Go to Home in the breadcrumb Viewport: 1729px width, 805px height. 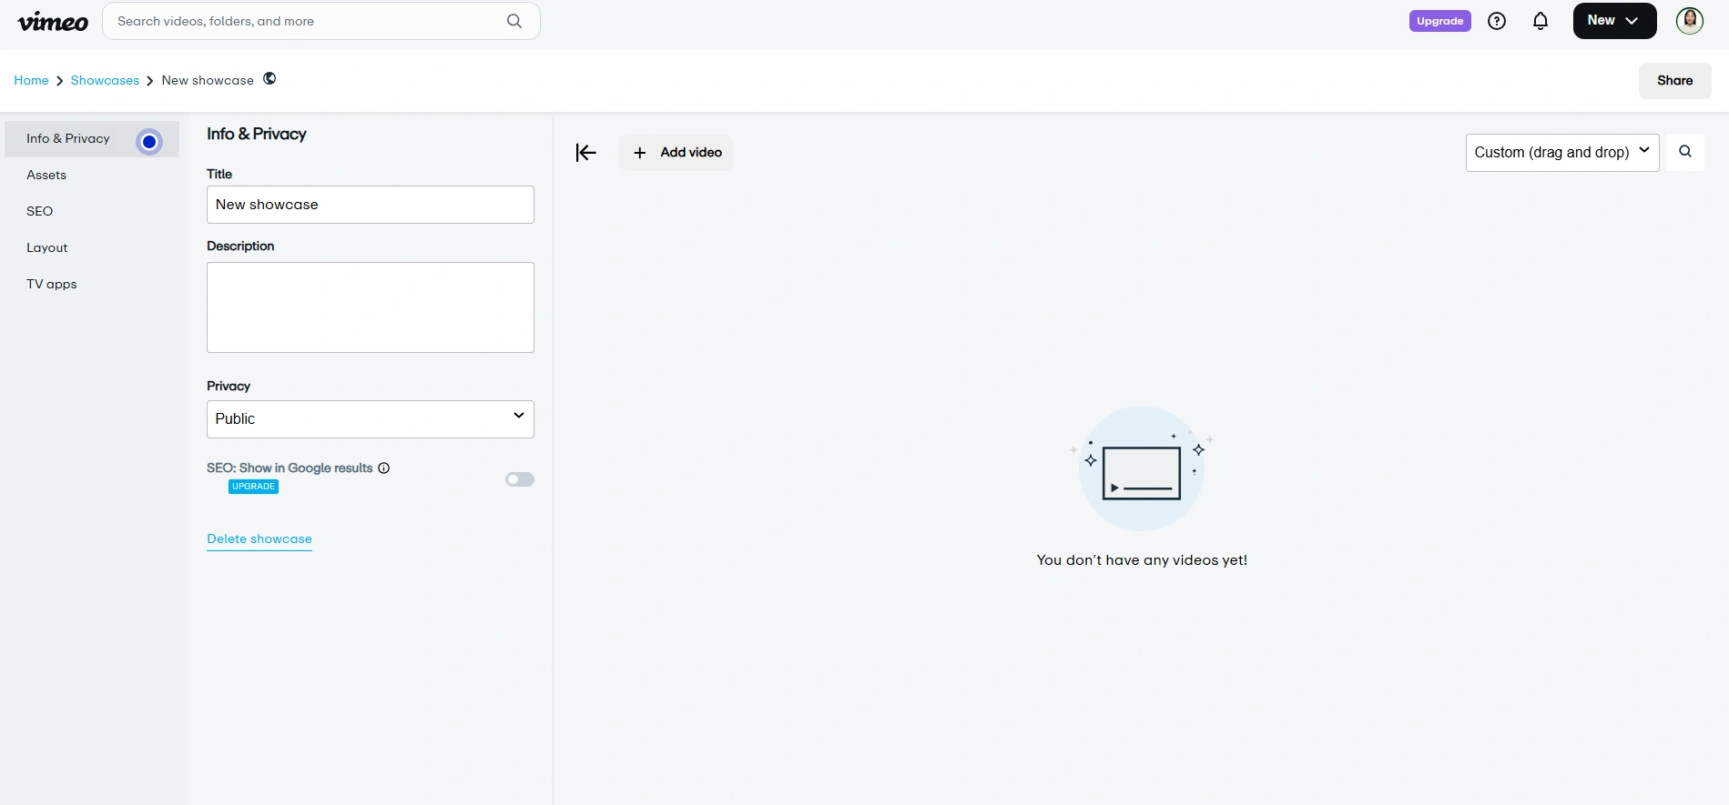(x=31, y=80)
